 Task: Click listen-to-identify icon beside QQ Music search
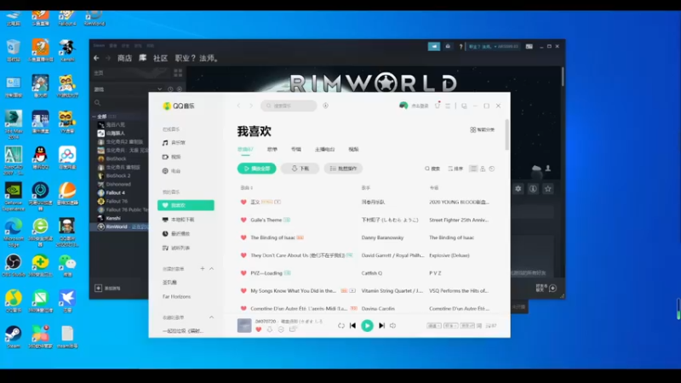325,106
